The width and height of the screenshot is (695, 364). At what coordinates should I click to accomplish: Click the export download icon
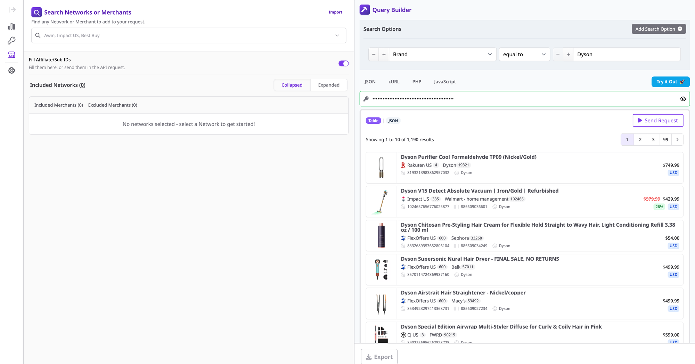click(369, 357)
